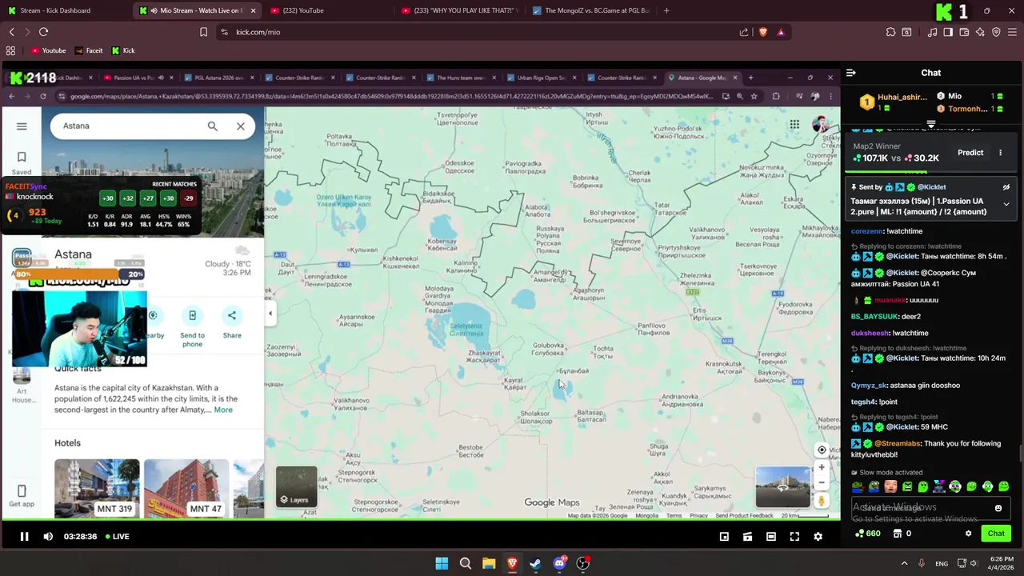1024x576 pixels.
Task: Click Send to phone for Astana
Action: coord(192,327)
